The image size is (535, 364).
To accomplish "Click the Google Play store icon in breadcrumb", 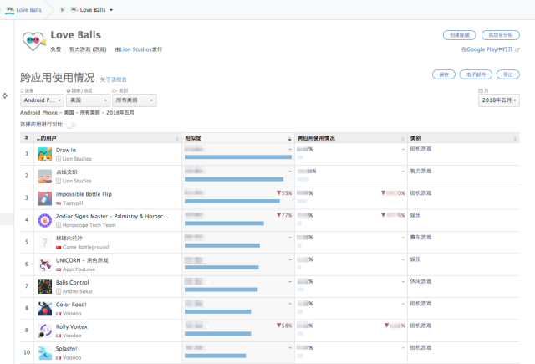I will [63, 10].
